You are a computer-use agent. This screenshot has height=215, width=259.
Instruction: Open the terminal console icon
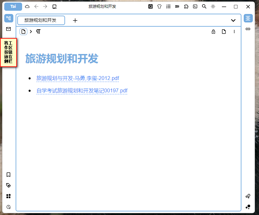195,7
